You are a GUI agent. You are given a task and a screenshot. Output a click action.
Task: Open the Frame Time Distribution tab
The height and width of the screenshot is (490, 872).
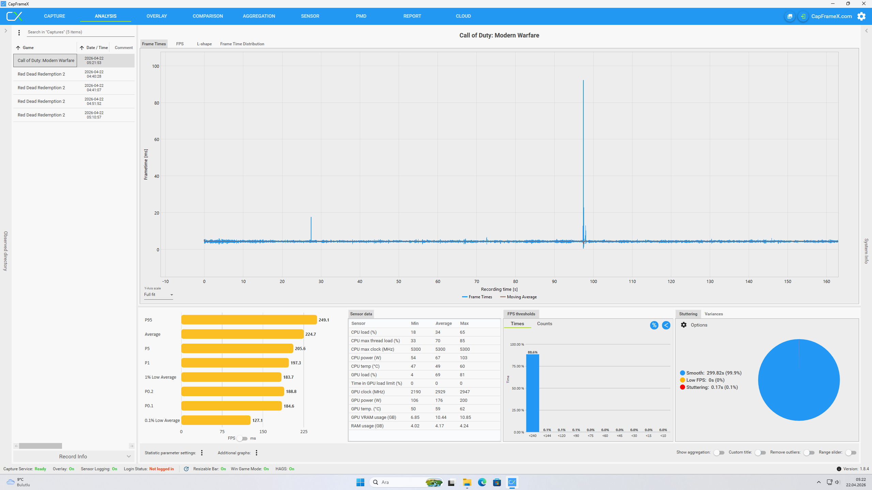pyautogui.click(x=242, y=44)
